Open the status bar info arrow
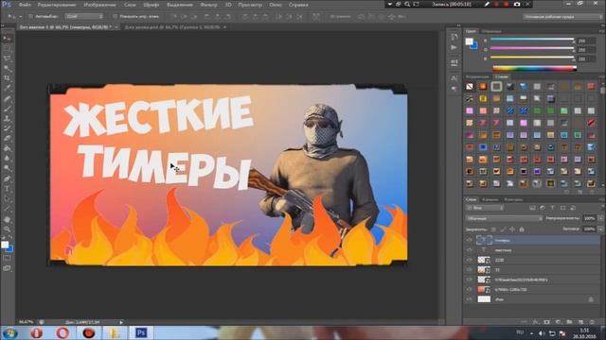 [121, 322]
